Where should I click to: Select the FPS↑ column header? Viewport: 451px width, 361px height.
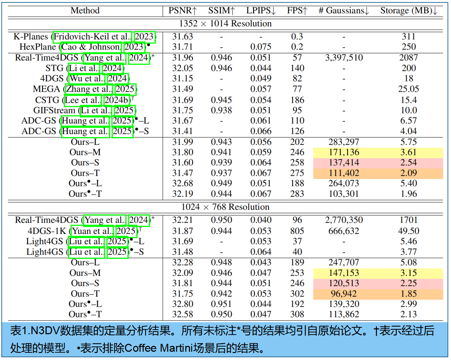(x=297, y=11)
